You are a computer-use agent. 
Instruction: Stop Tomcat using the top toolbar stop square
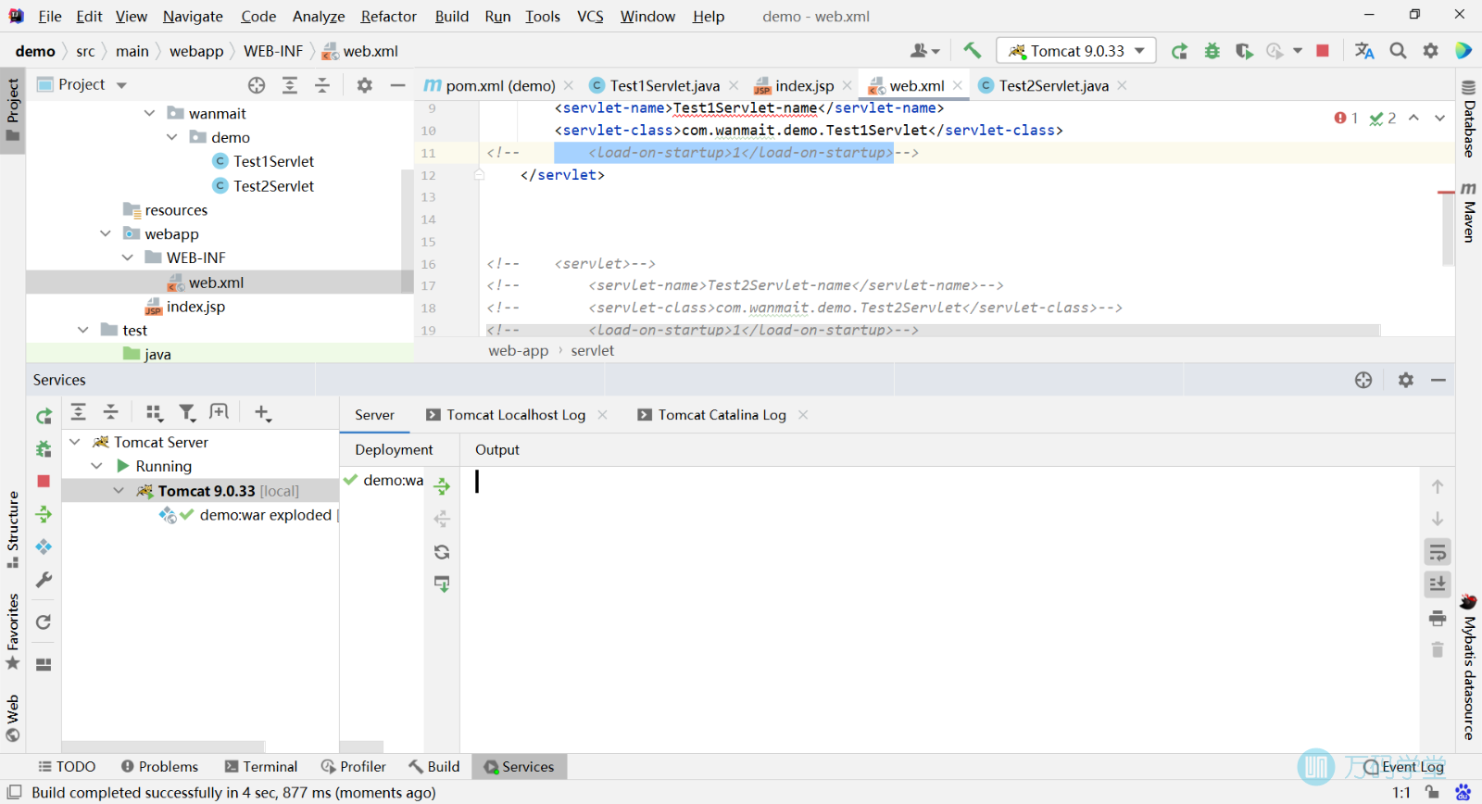pos(1323,51)
